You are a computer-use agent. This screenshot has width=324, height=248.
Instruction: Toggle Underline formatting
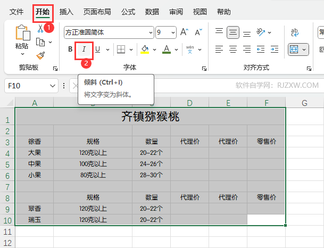coord(98,49)
